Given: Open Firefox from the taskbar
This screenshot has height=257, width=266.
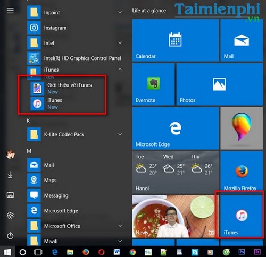Looking at the screenshot, I should (86, 252).
